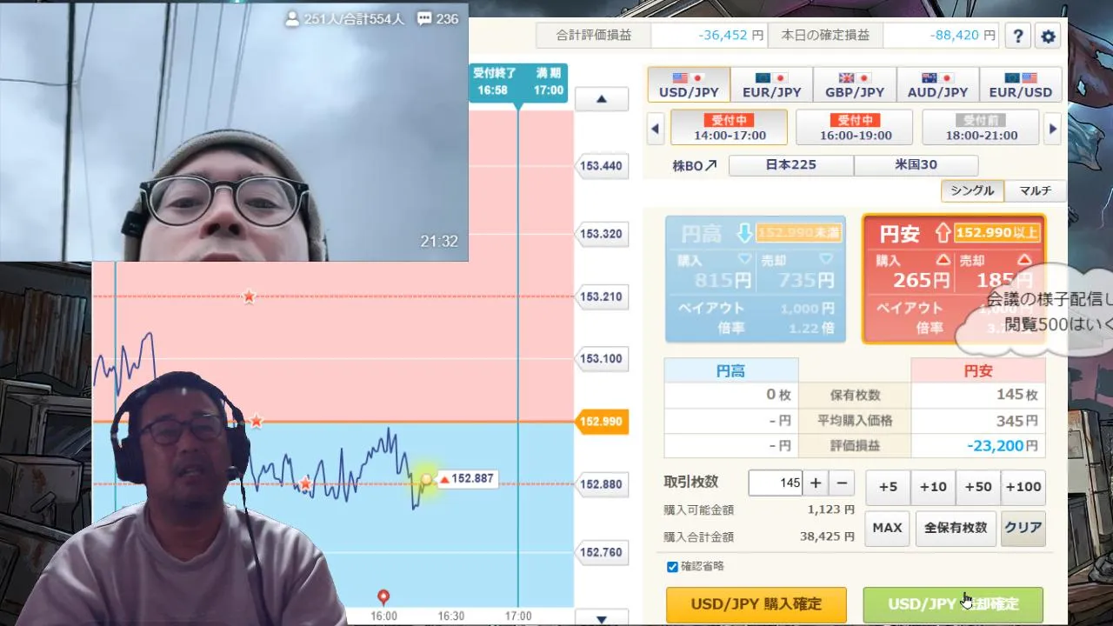This screenshot has width=1113, height=626.
Task: Click the trade quantity input field
Action: (x=775, y=483)
